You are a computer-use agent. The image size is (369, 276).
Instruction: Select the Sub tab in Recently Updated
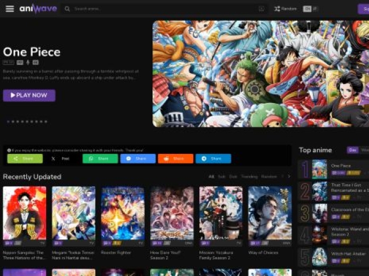221,177
